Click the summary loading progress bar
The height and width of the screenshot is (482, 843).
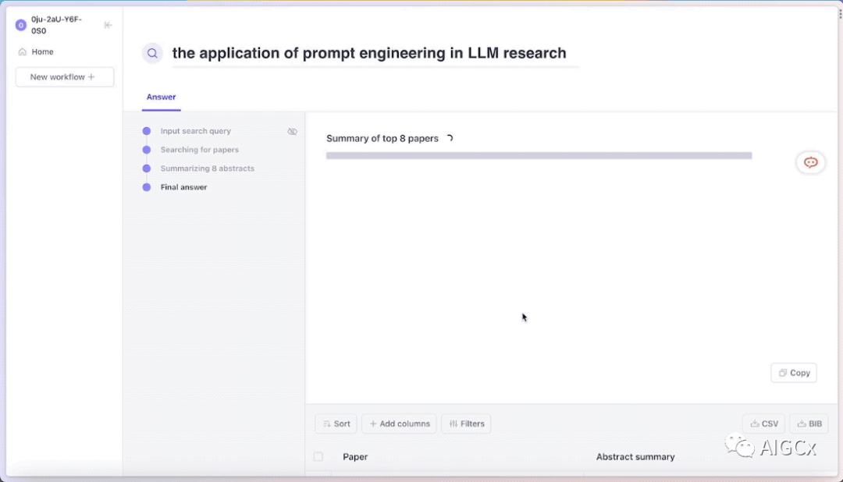point(539,156)
